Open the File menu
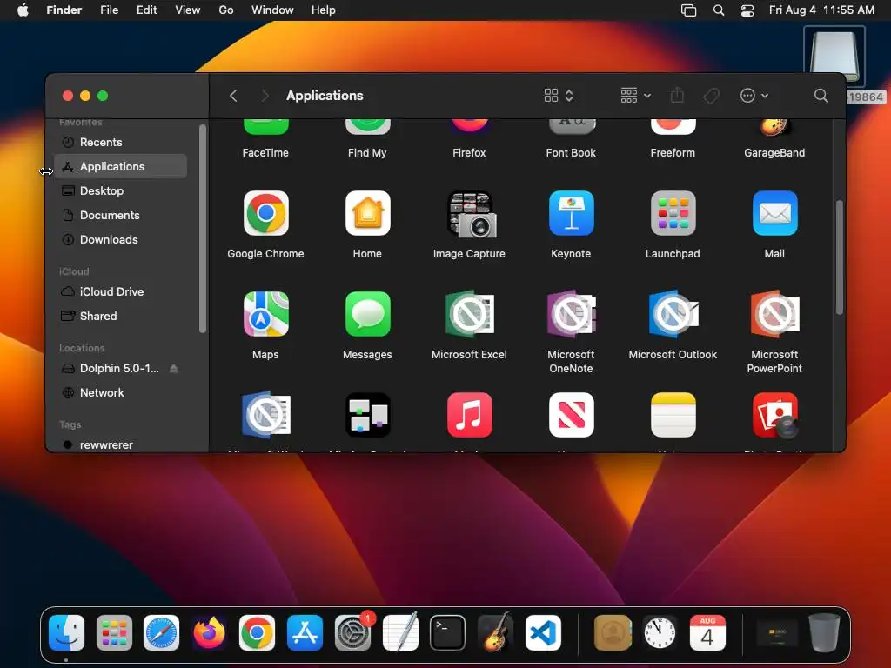The height and width of the screenshot is (668, 891). tap(109, 10)
